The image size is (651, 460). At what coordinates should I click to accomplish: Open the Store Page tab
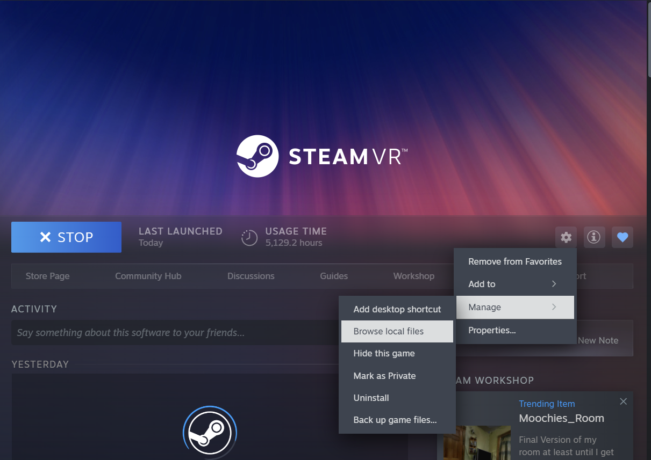[x=48, y=276]
